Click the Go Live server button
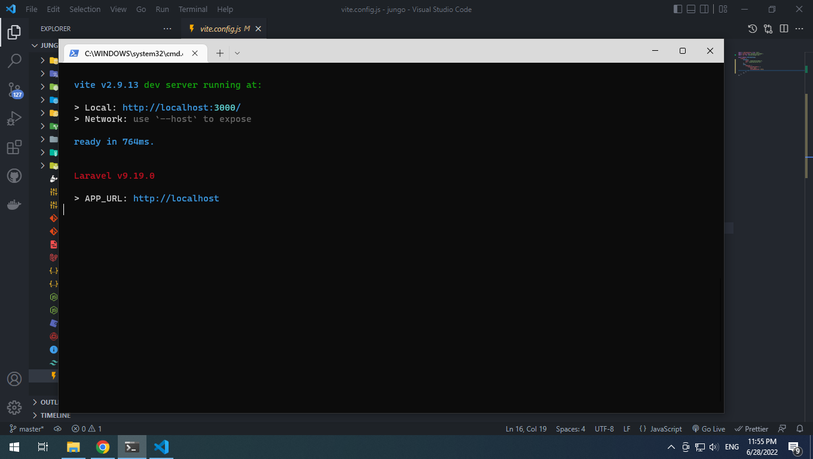 coord(708,429)
